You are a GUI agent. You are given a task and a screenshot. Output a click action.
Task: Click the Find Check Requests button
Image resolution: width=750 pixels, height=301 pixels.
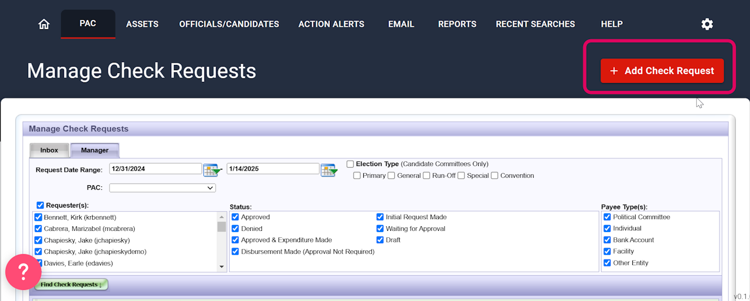(x=71, y=285)
